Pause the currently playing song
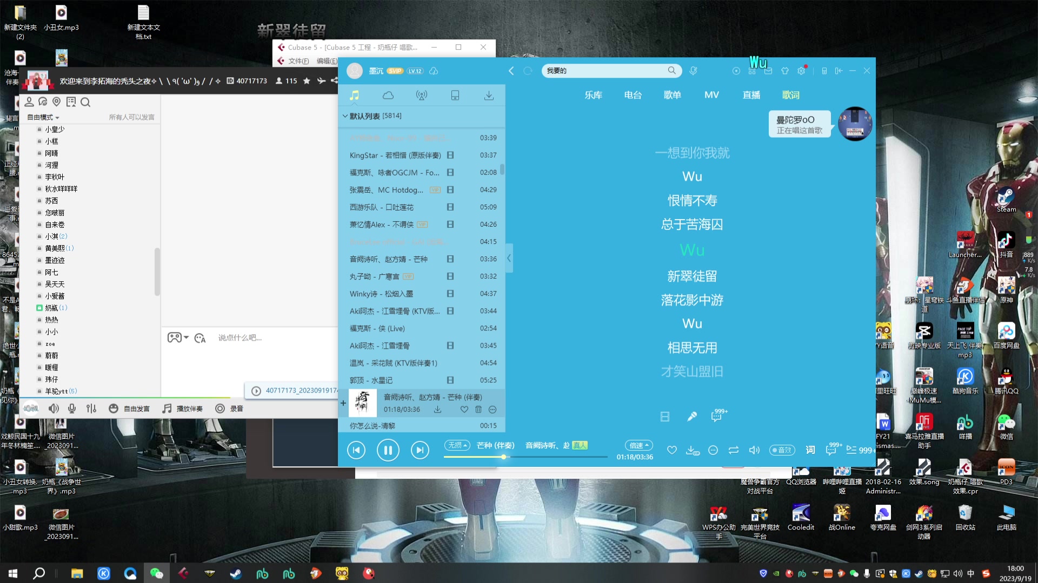1038x583 pixels. point(388,450)
